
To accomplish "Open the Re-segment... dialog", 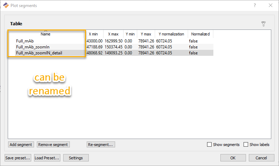I will pyautogui.click(x=101, y=145).
